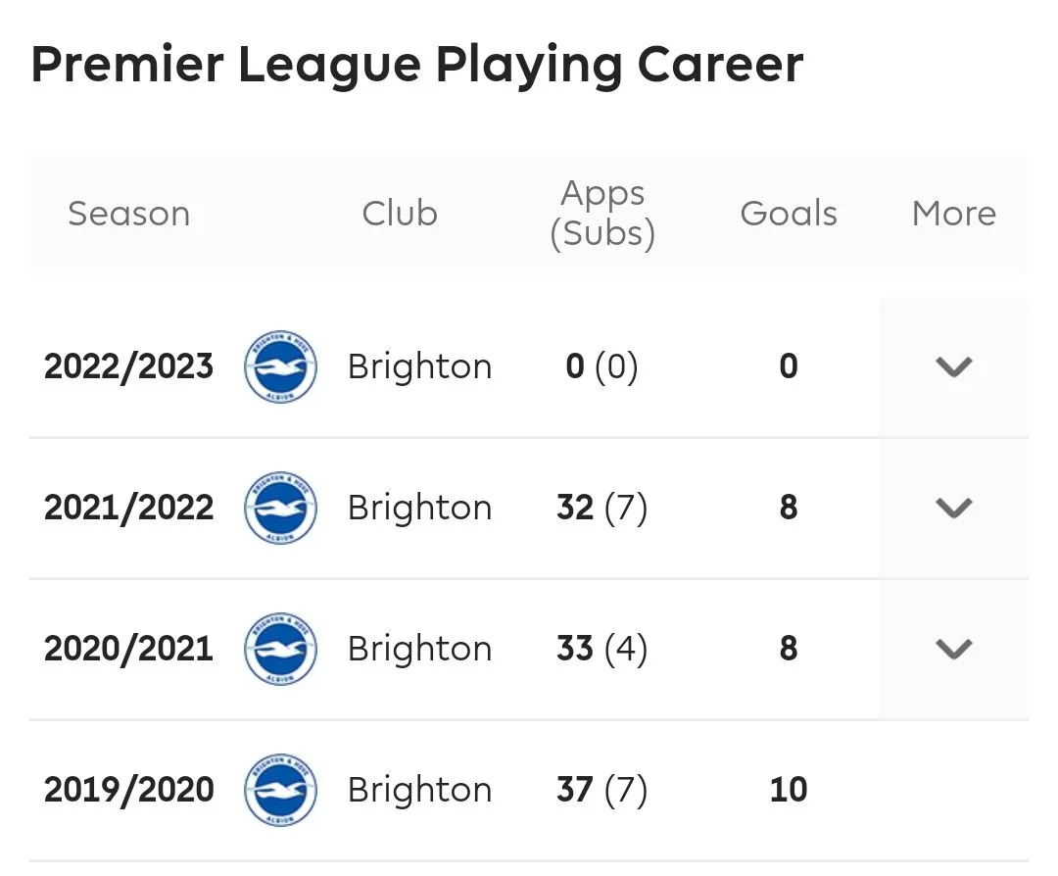
Task: Select the 2019/2020 season label
Action: point(128,791)
